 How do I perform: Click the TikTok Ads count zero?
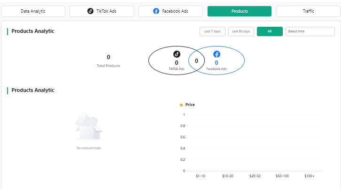point(177,63)
